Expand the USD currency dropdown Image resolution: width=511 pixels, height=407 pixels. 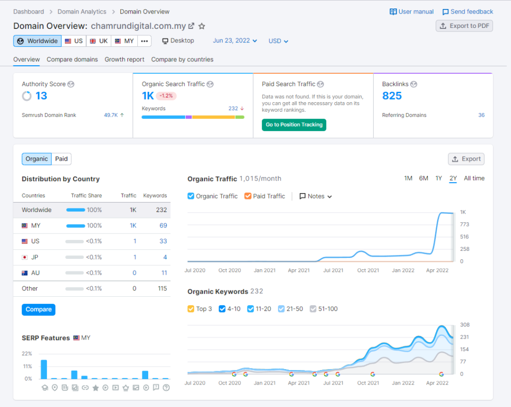(x=278, y=41)
